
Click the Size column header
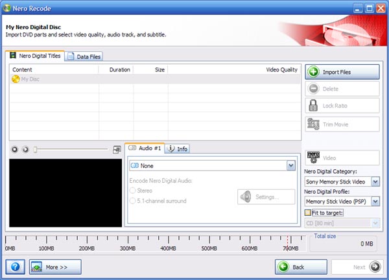(x=150, y=70)
